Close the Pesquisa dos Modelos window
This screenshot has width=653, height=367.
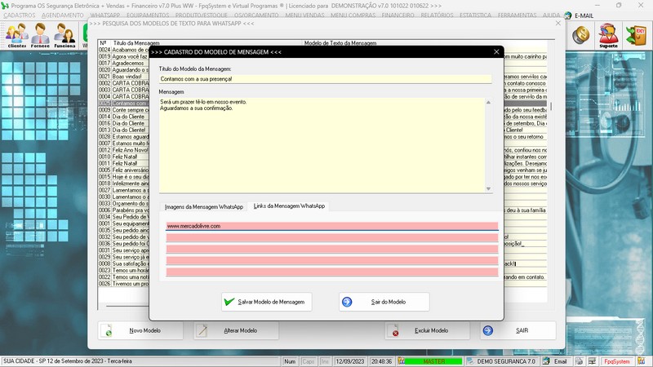(x=558, y=24)
